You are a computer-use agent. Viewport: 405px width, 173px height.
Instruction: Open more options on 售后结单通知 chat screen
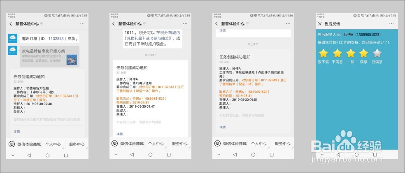(x=288, y=24)
